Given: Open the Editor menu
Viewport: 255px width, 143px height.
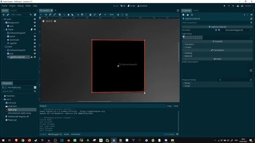Looking at the screenshot, I should pyautogui.click(x=28, y=6).
